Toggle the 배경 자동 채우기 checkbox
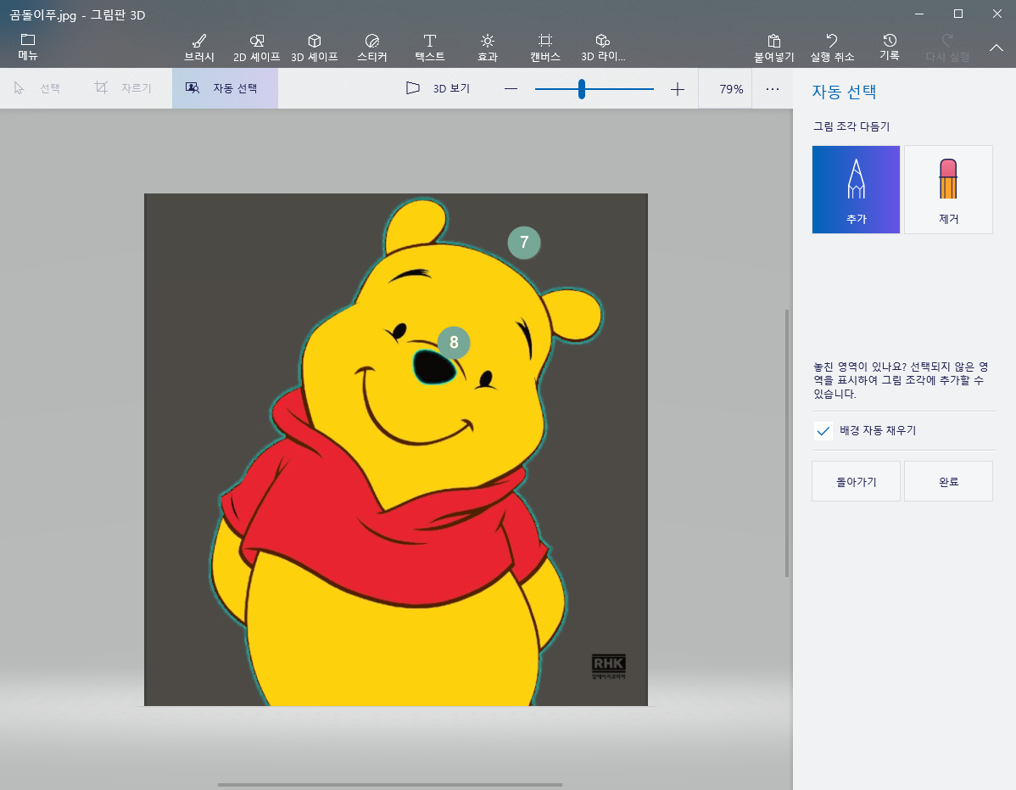This screenshot has height=790, width=1016. (x=823, y=430)
